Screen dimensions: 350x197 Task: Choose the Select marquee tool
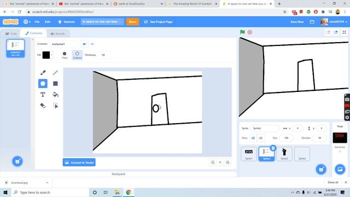click(55, 106)
